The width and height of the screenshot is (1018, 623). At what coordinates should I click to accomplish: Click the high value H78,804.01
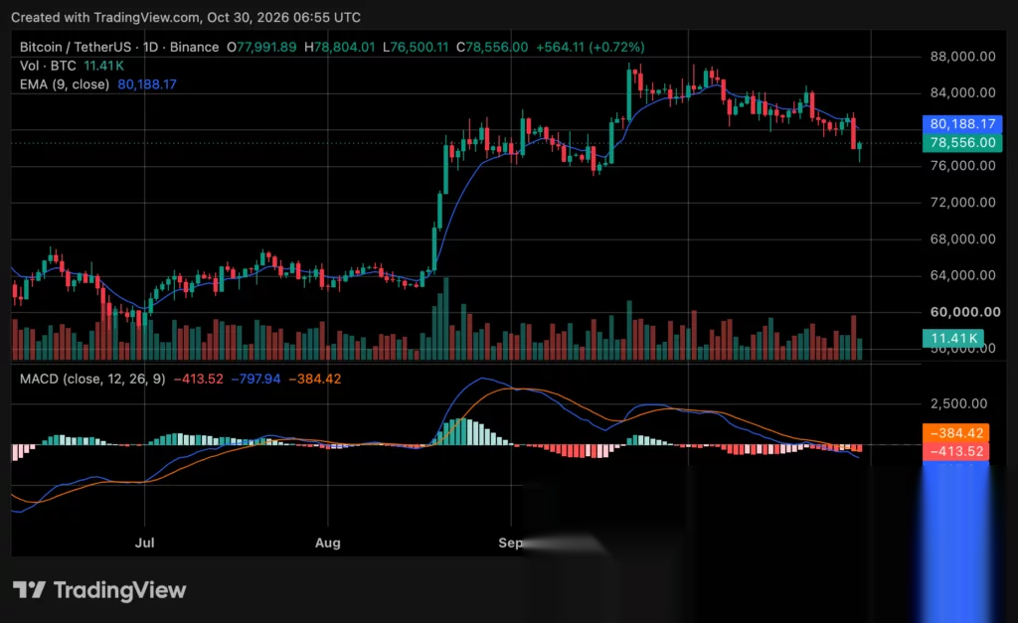340,47
